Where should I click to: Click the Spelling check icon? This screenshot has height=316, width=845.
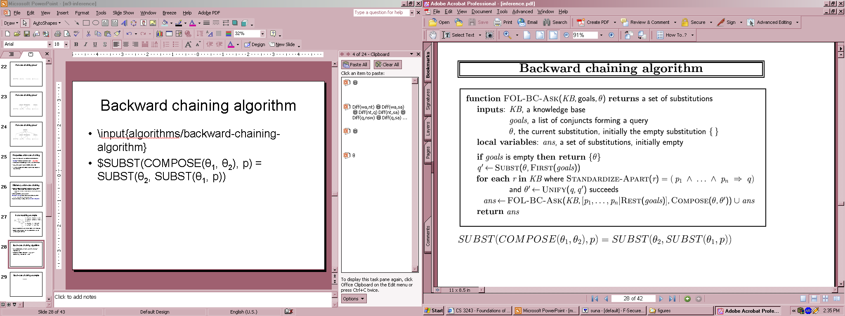pyautogui.click(x=77, y=34)
